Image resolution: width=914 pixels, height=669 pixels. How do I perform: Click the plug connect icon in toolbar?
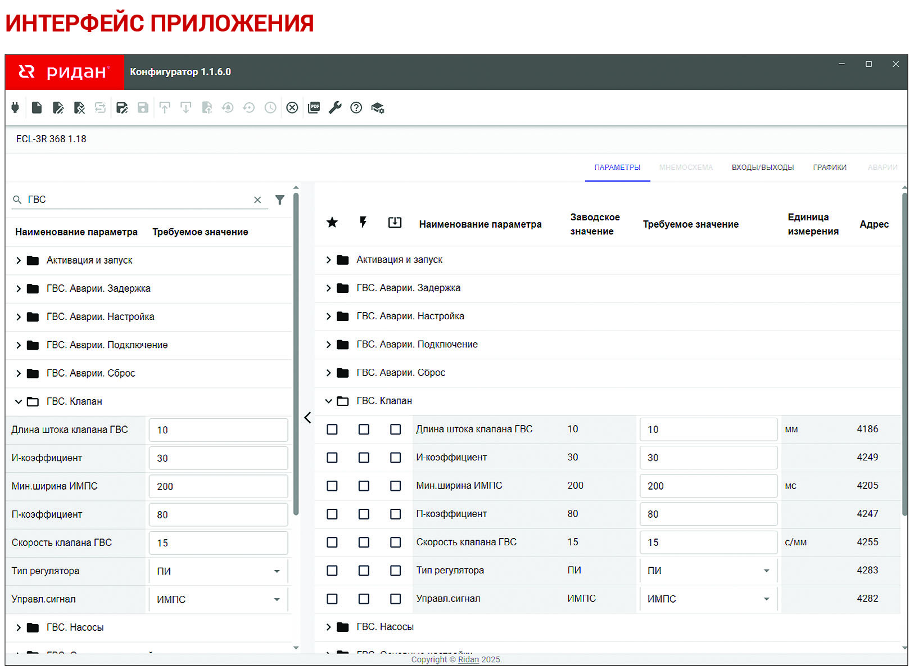click(15, 107)
